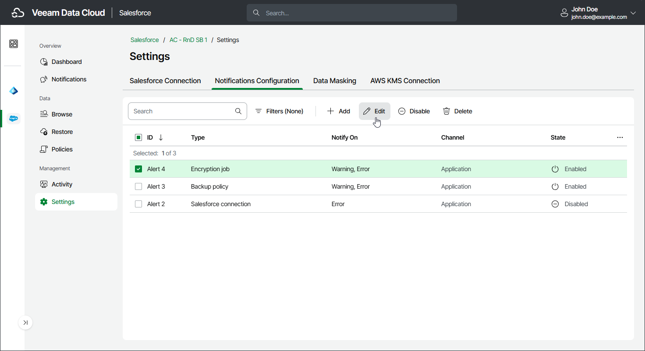Click the Settings gear icon
The image size is (645, 351).
pos(44,202)
